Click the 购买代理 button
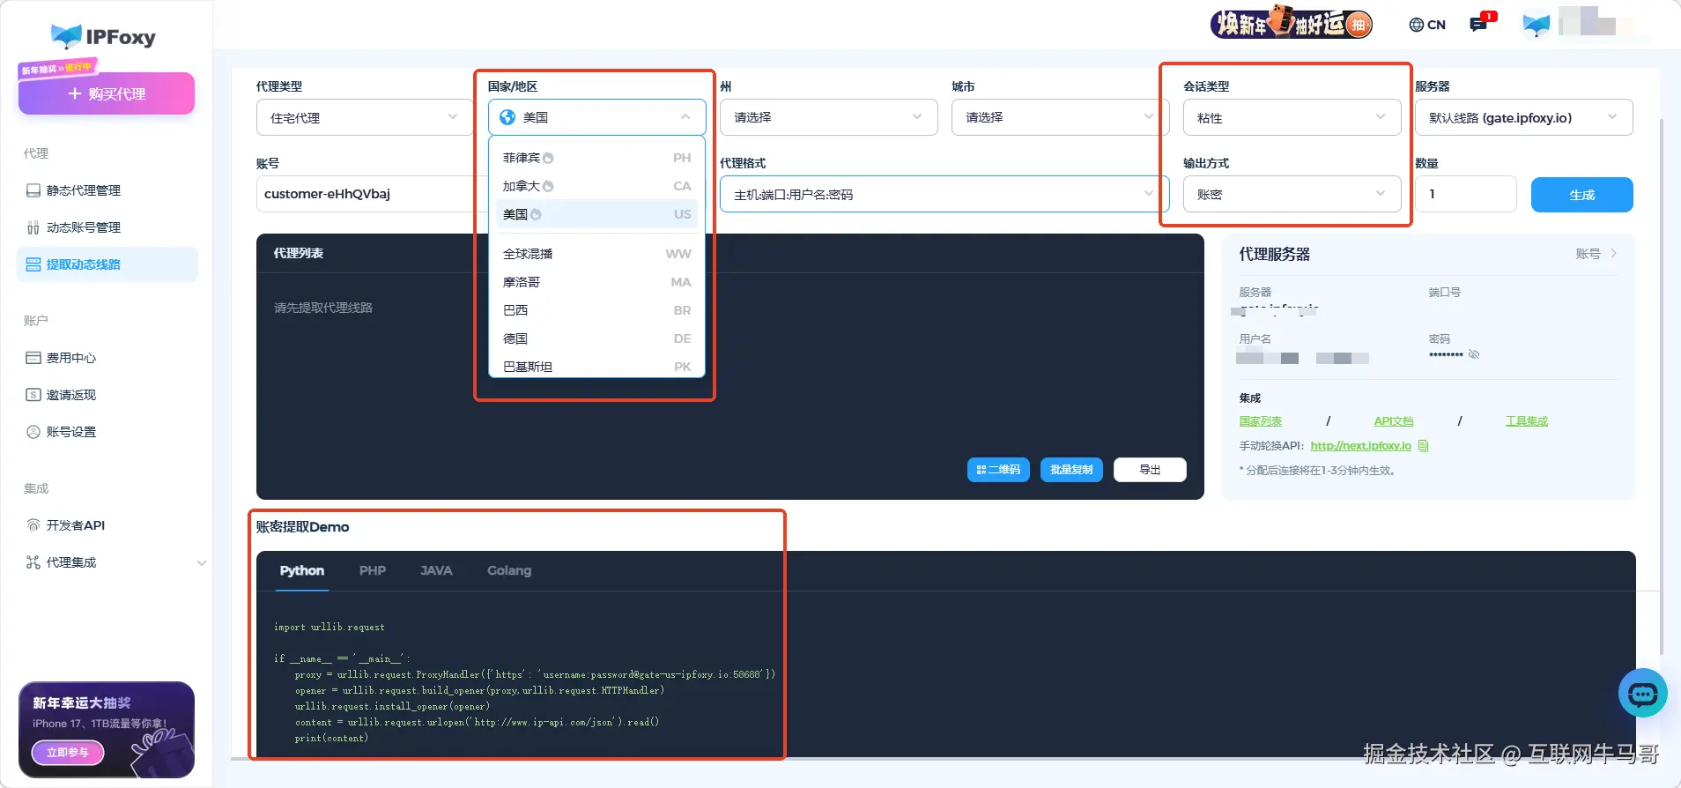The height and width of the screenshot is (788, 1681). pyautogui.click(x=107, y=93)
